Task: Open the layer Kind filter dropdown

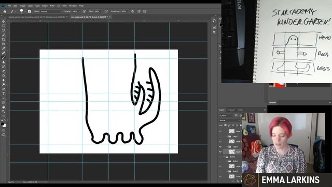Action: click(x=226, y=115)
